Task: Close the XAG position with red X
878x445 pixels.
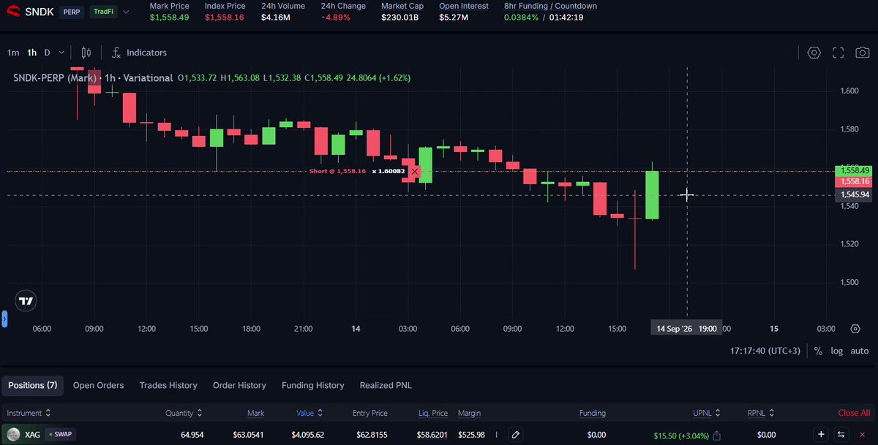Action: click(862, 435)
